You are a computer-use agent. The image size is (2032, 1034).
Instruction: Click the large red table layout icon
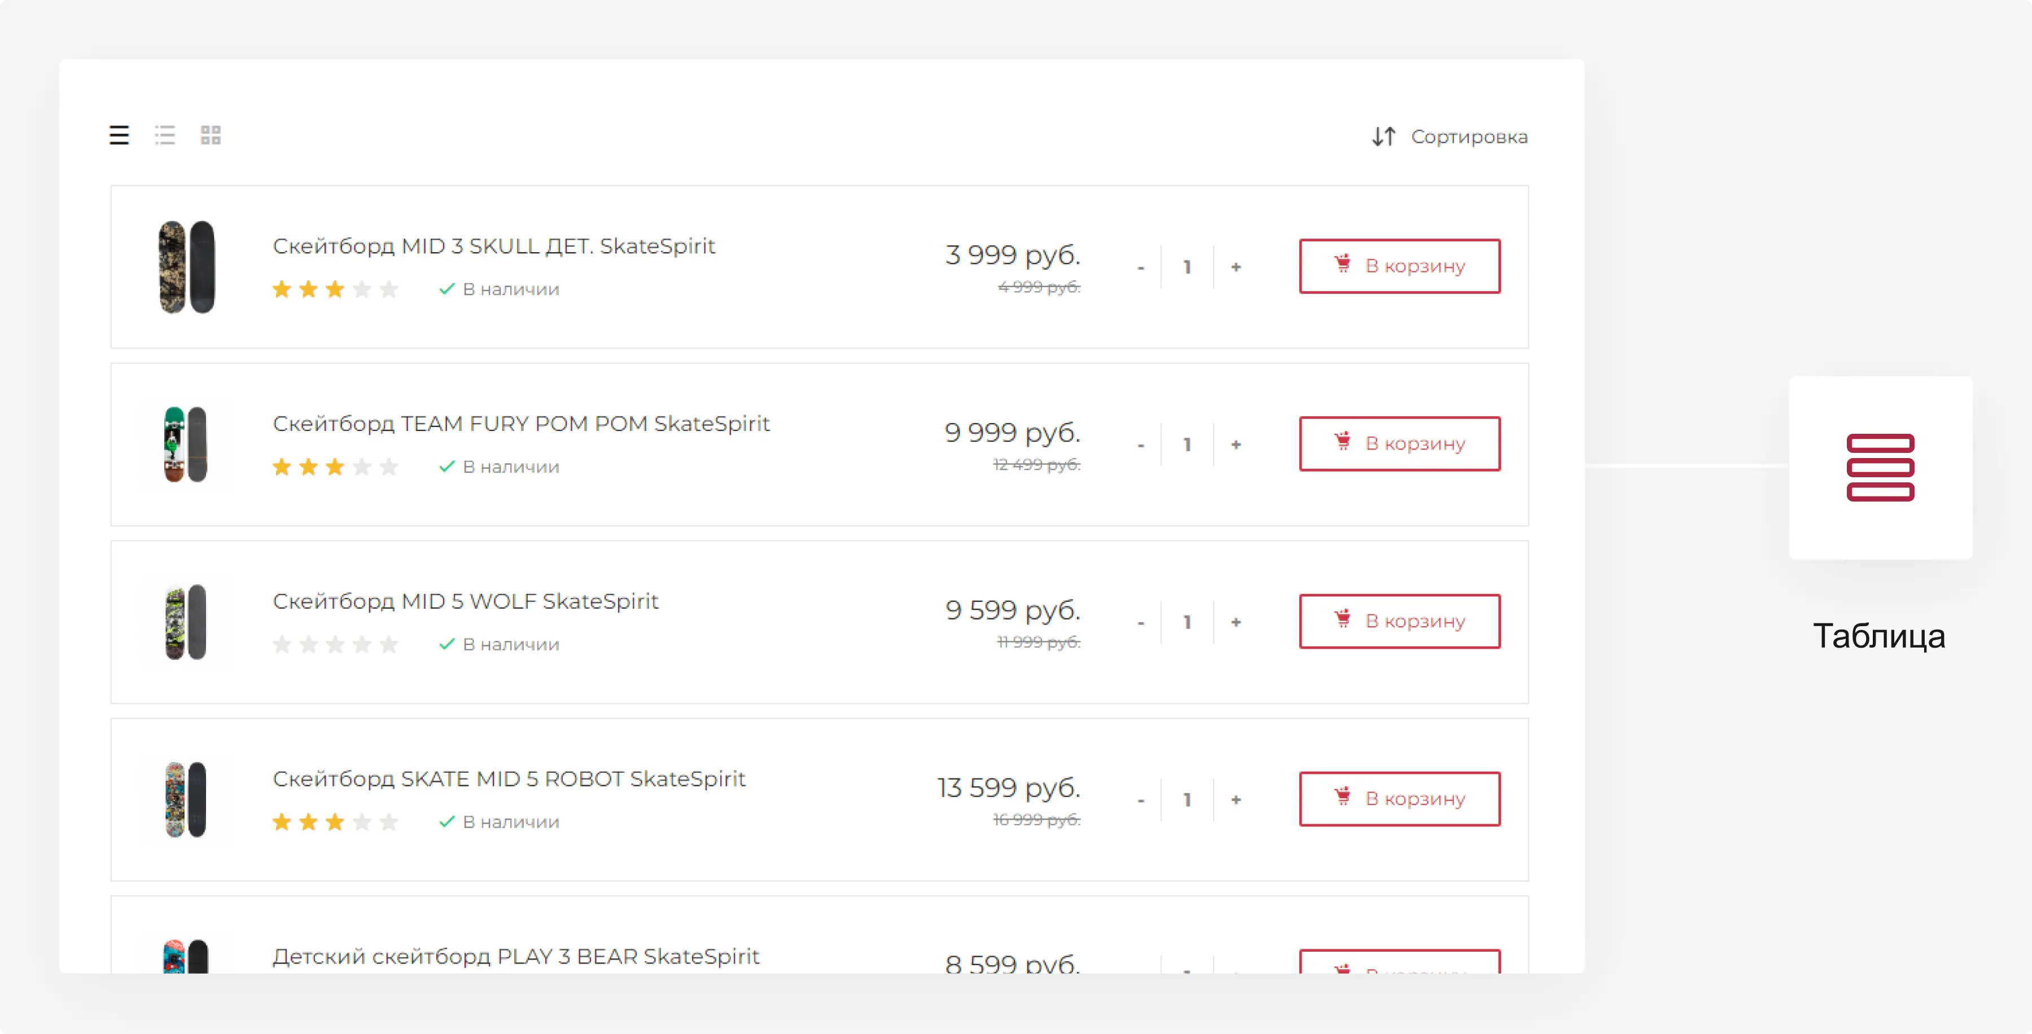1880,467
